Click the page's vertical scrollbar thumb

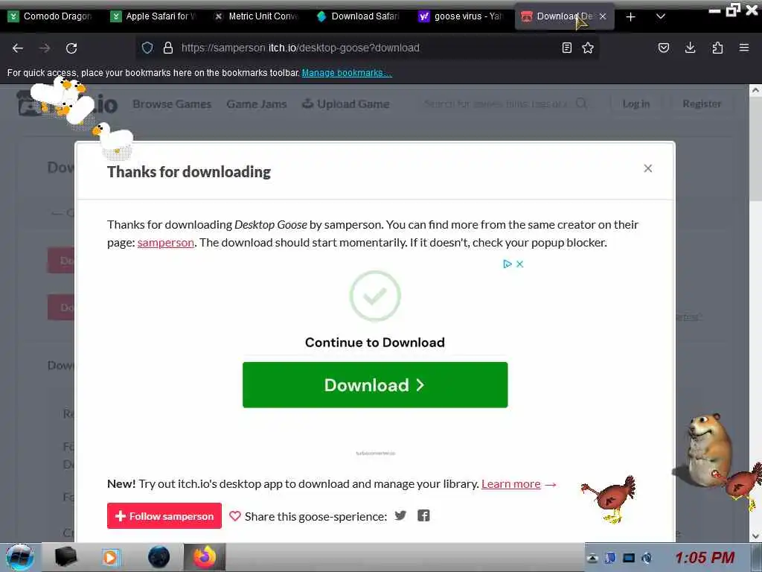[755, 148]
